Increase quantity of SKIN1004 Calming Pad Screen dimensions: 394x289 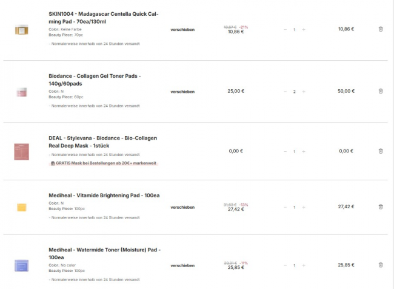coord(304,29)
